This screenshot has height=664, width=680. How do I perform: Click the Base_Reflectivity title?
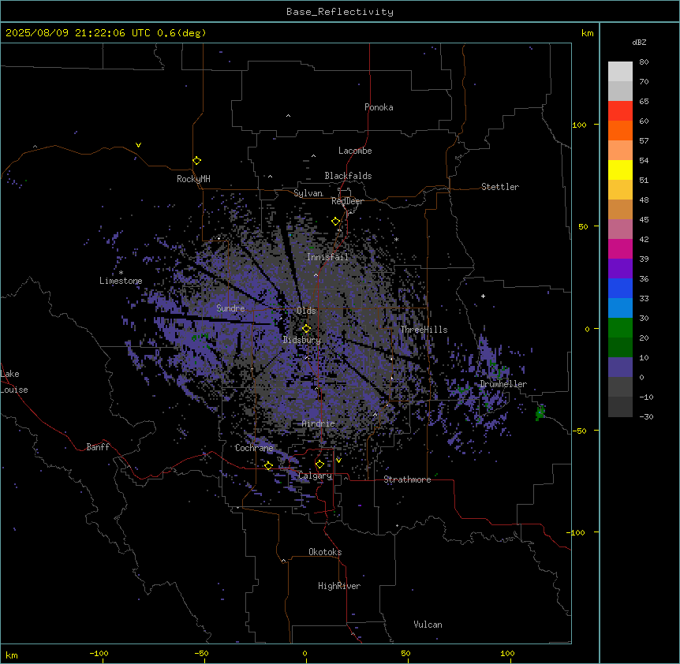click(340, 12)
